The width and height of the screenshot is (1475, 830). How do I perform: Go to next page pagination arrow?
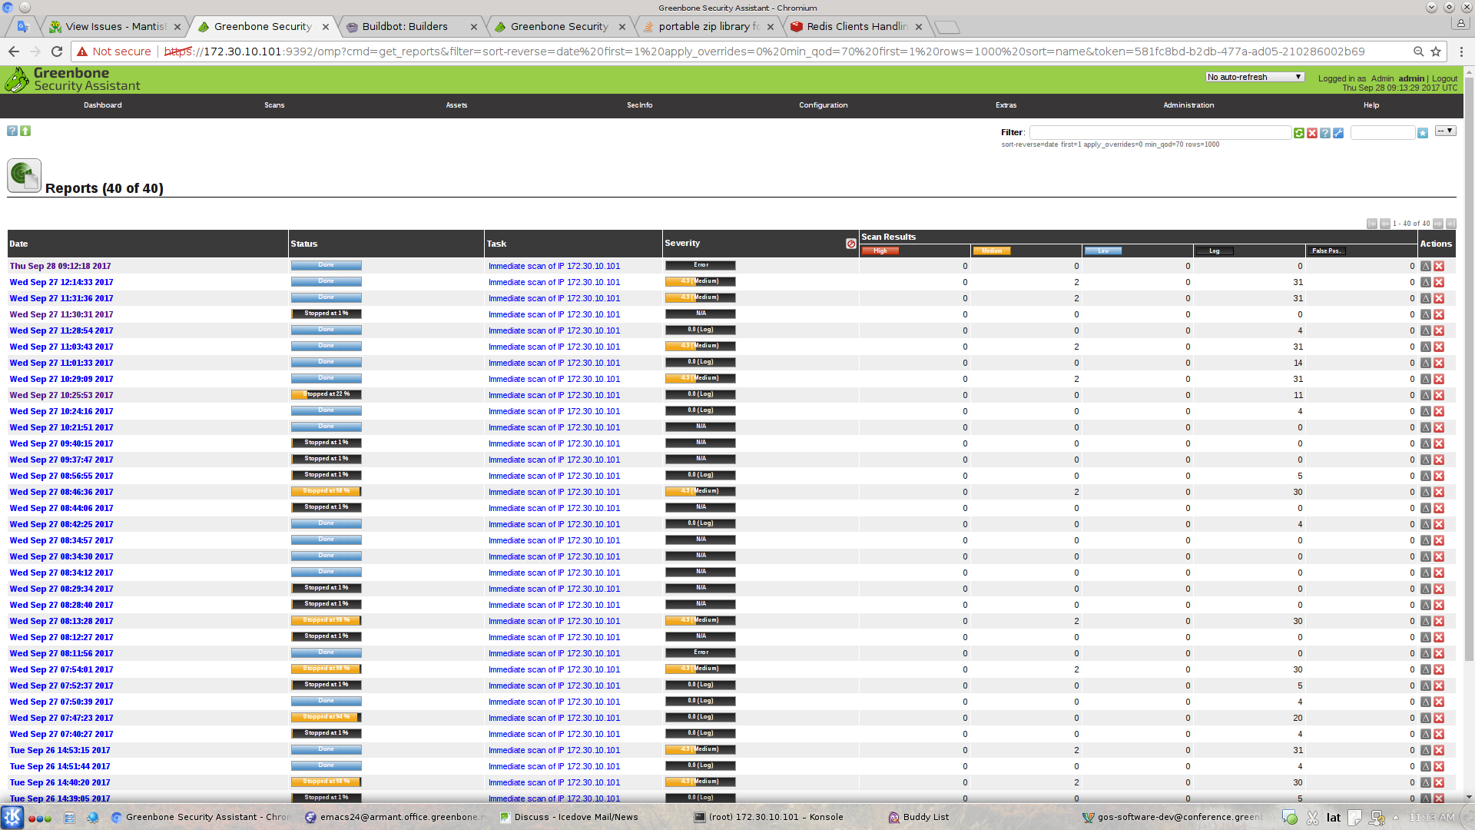pos(1438,224)
